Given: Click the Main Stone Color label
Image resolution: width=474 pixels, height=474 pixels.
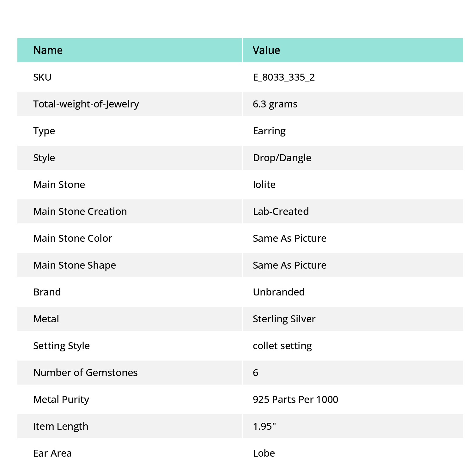Looking at the screenshot, I should click(73, 238).
